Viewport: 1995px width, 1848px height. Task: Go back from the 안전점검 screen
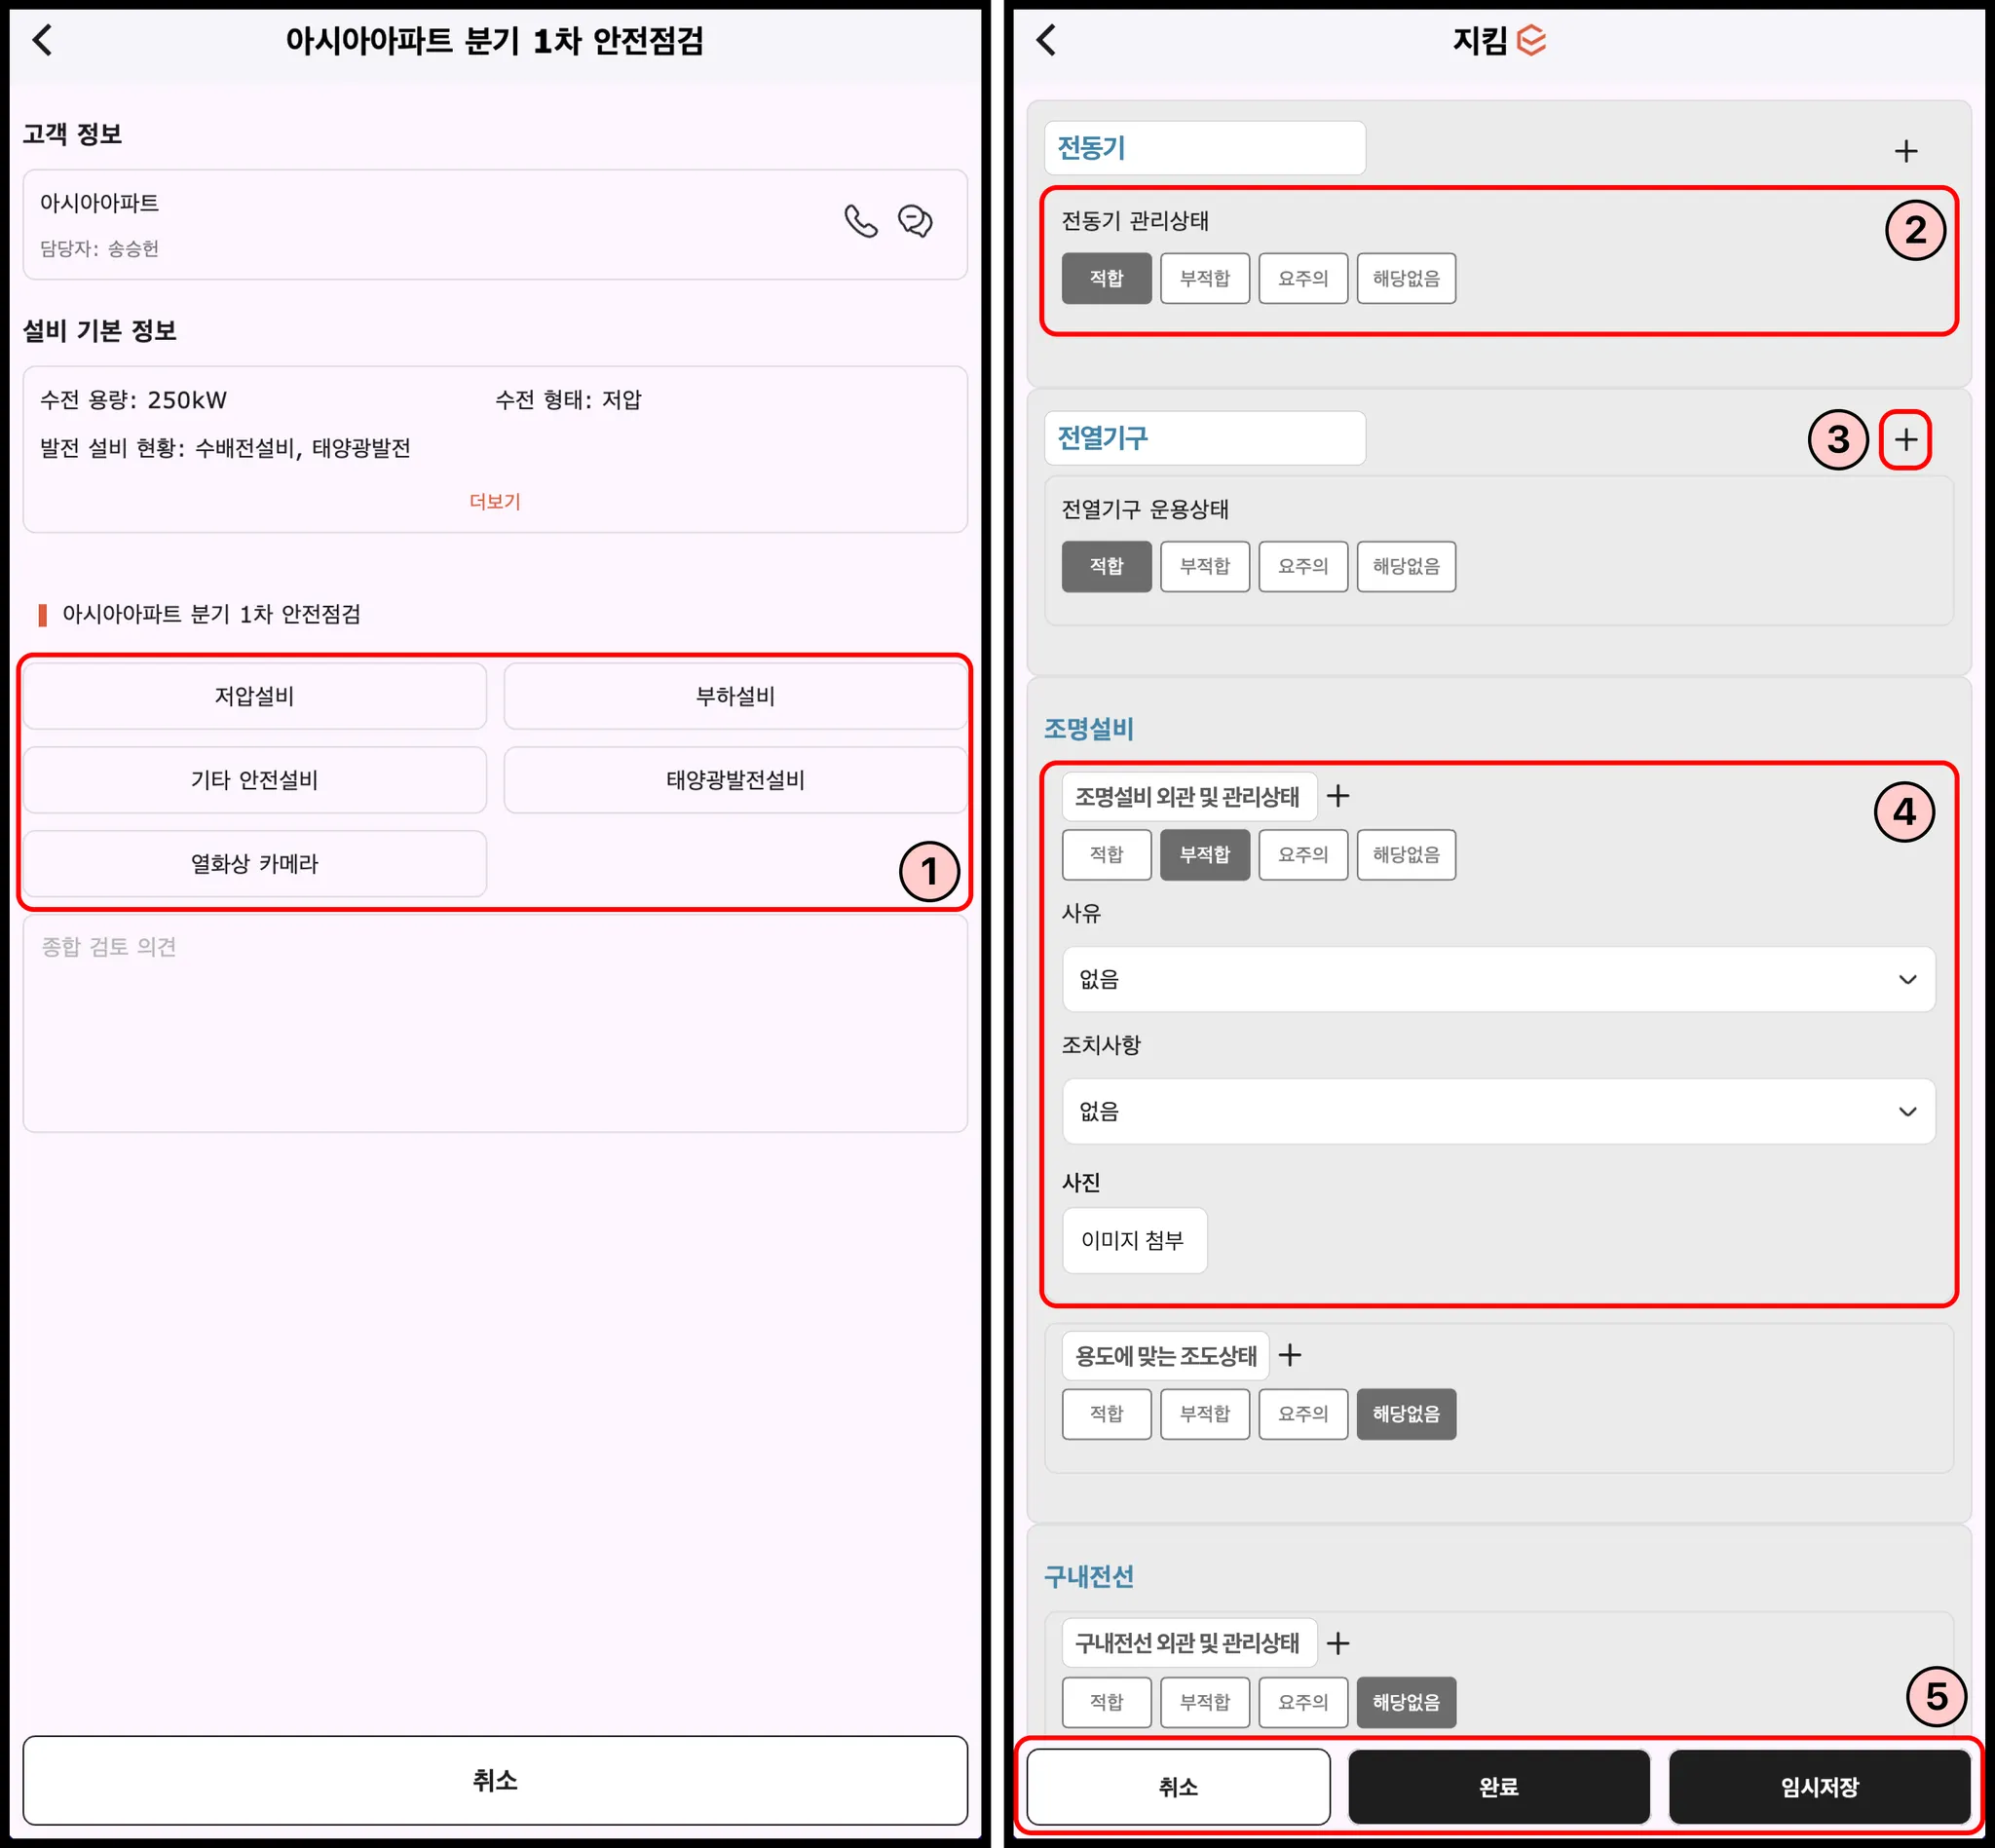click(42, 41)
